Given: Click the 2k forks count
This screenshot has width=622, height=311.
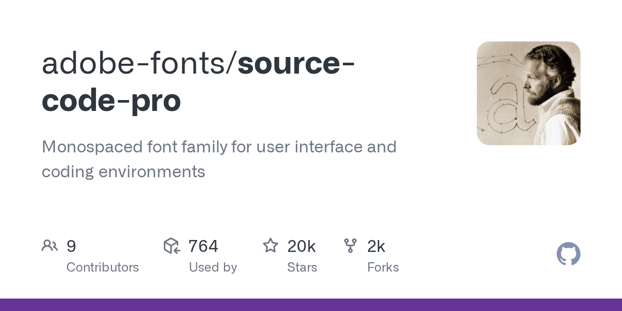Looking at the screenshot, I should coord(376,246).
